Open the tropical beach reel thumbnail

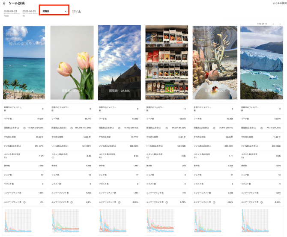pos(24,63)
